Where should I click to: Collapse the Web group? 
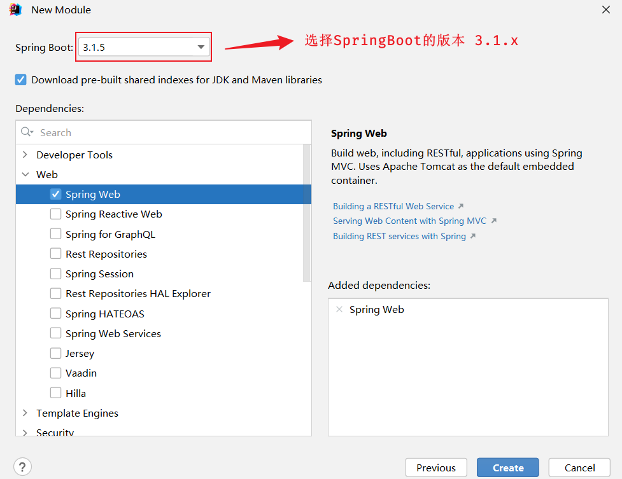pyautogui.click(x=25, y=174)
